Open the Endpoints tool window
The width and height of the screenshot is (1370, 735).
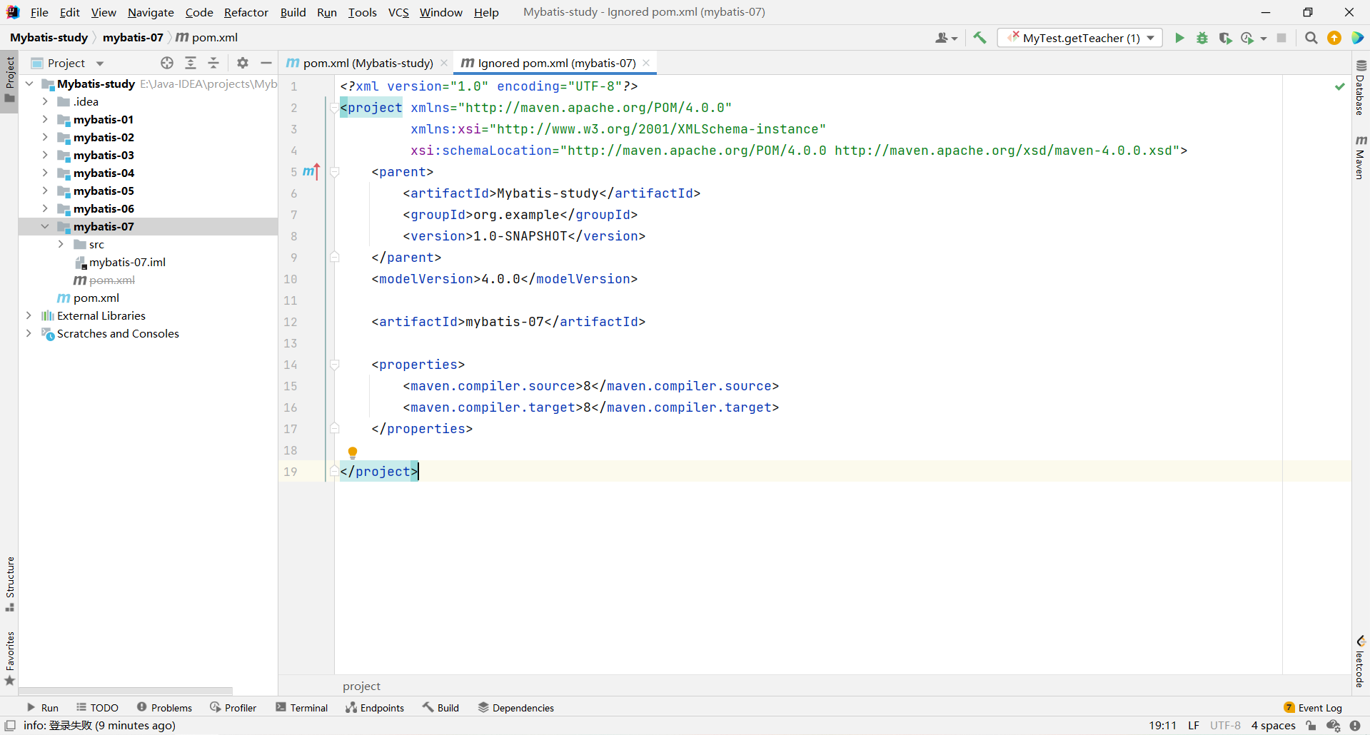tap(375, 708)
